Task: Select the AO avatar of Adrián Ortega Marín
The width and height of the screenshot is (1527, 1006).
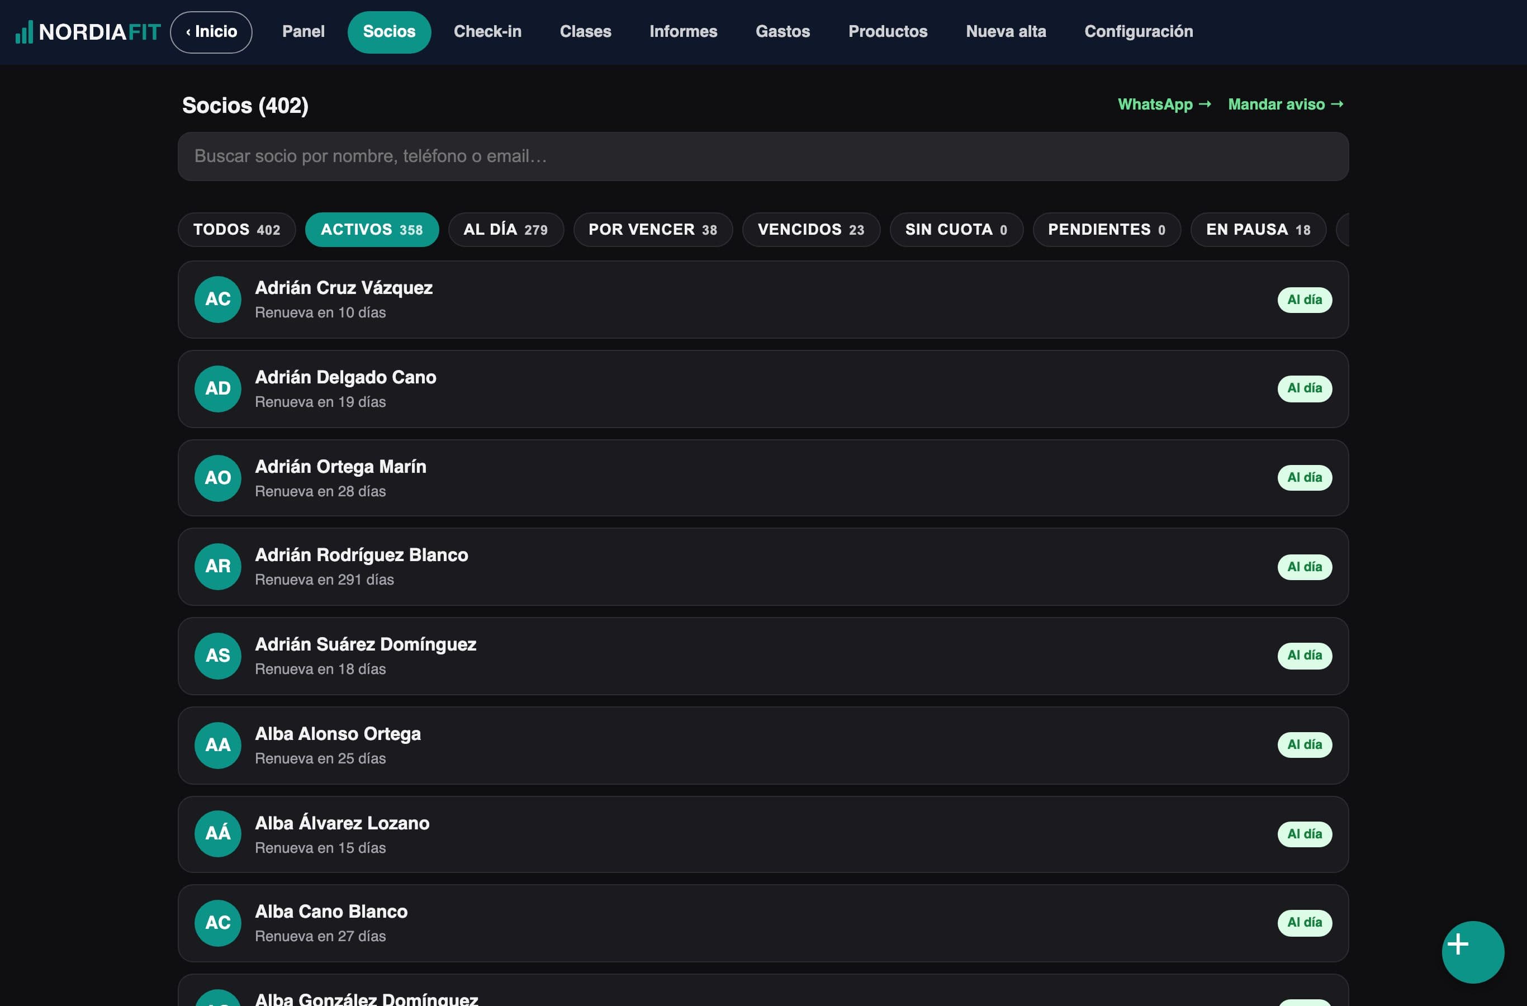Action: tap(217, 478)
